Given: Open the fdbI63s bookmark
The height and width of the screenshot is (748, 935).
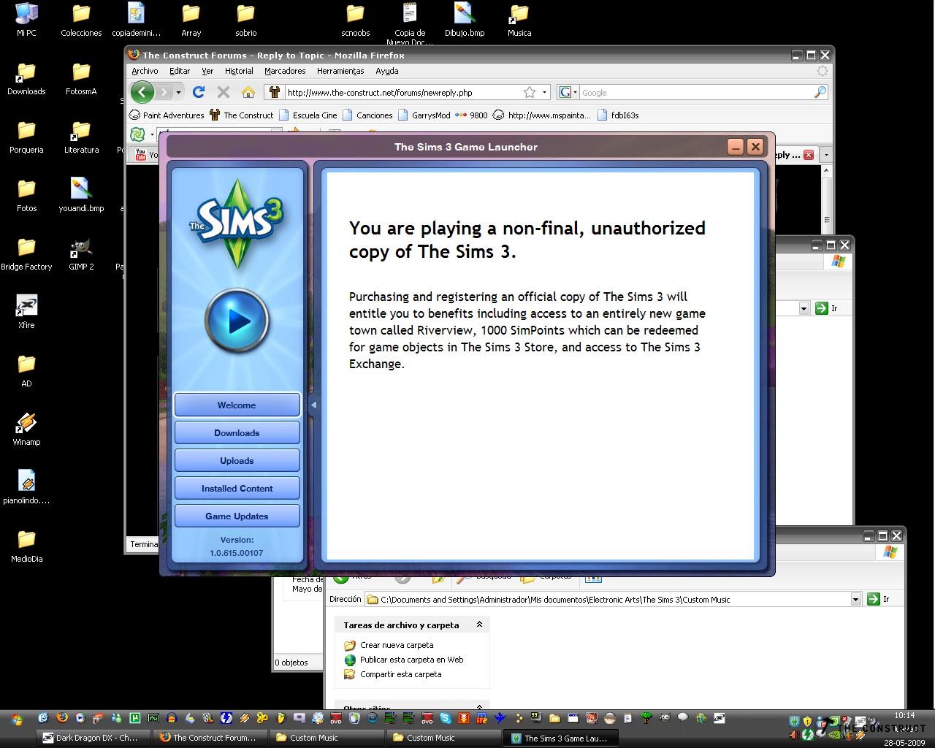Looking at the screenshot, I should [x=618, y=115].
